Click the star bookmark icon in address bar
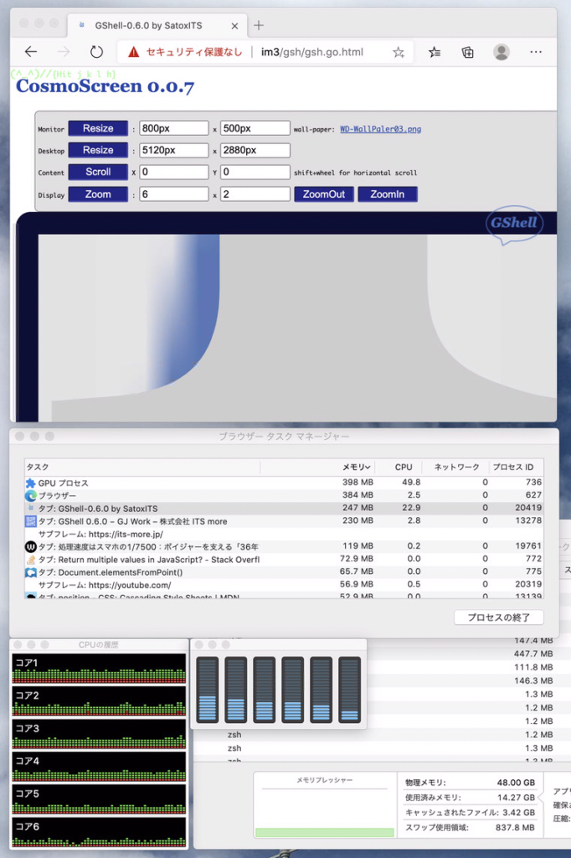 click(x=399, y=52)
